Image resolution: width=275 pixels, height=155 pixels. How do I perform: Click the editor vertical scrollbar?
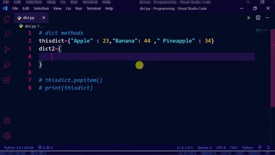pos(273,68)
